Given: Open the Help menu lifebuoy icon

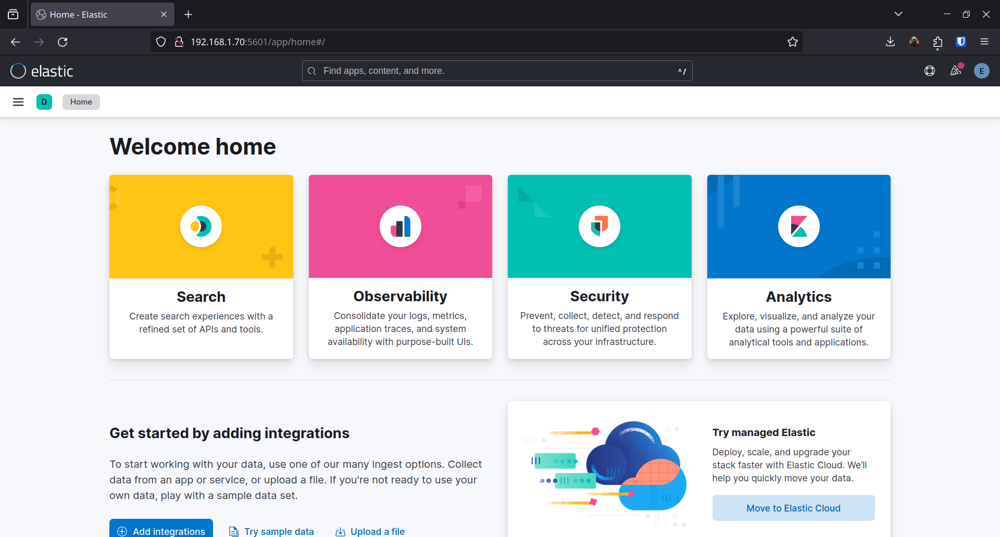Looking at the screenshot, I should click(x=930, y=71).
